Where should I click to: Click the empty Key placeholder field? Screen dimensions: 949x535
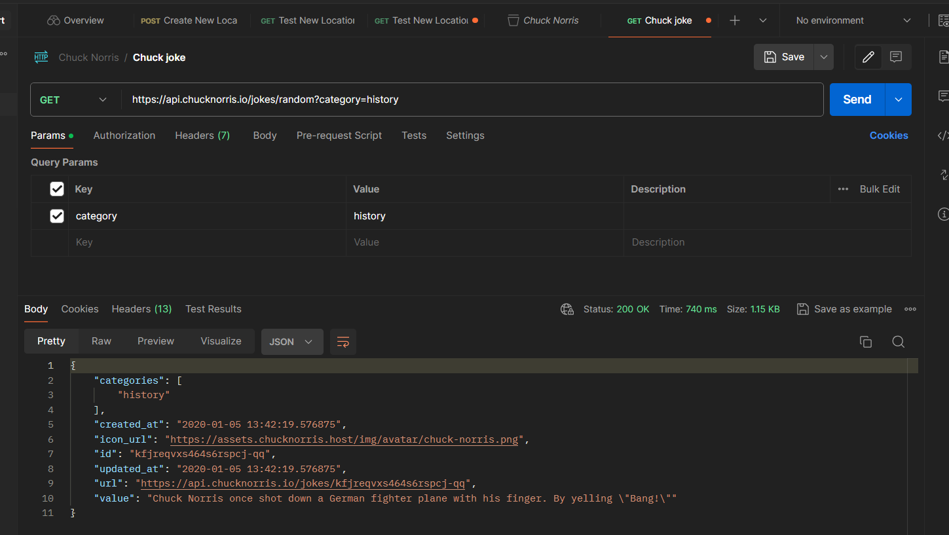tap(207, 242)
